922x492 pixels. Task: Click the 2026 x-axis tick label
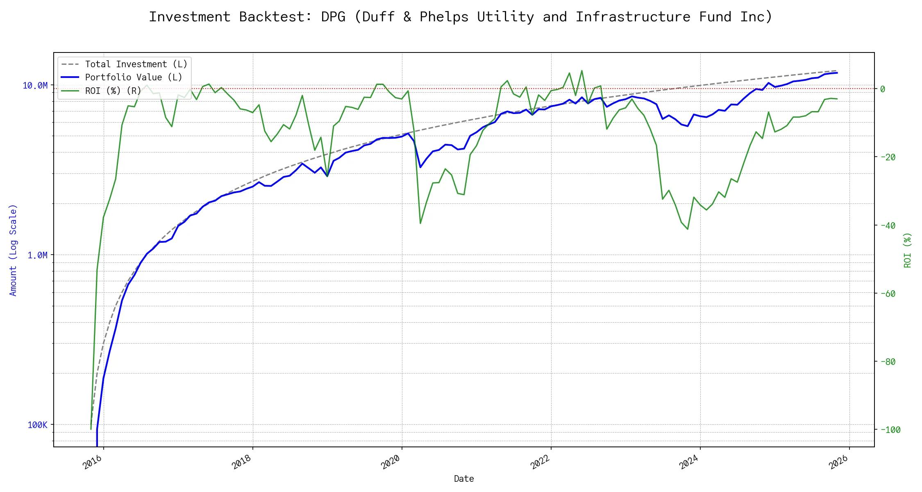[x=839, y=462]
